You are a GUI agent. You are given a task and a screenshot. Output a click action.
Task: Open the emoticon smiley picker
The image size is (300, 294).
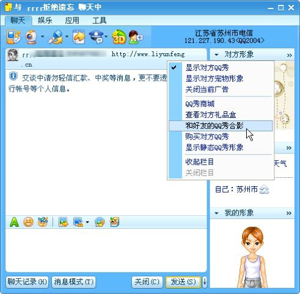click(29, 222)
